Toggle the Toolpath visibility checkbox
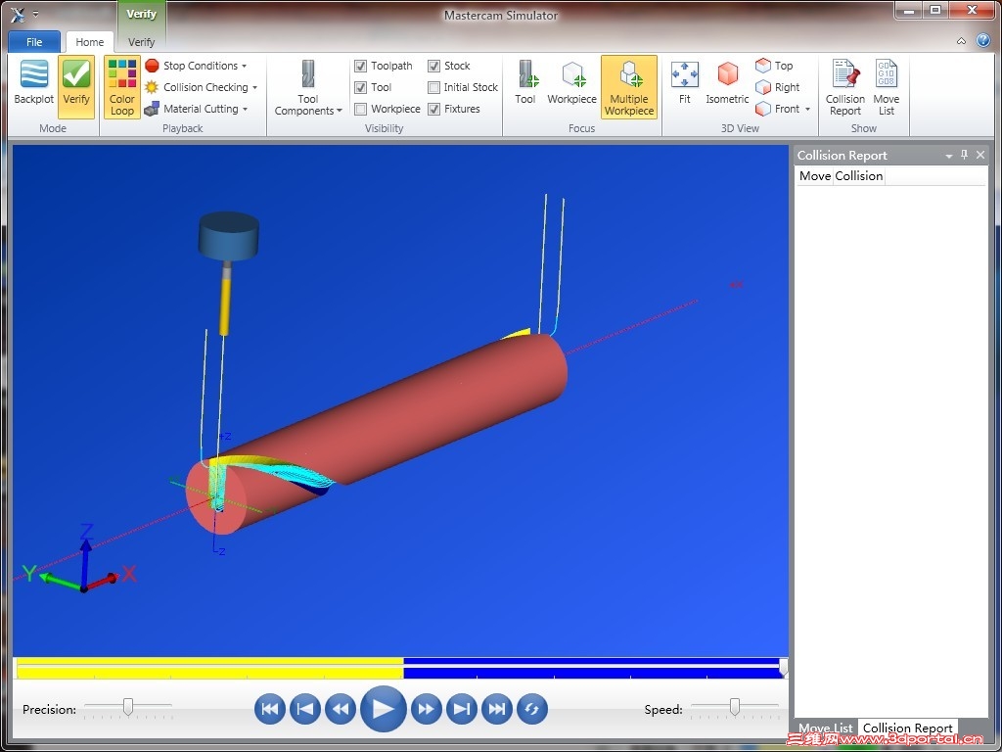The width and height of the screenshot is (1002, 752). click(x=360, y=66)
